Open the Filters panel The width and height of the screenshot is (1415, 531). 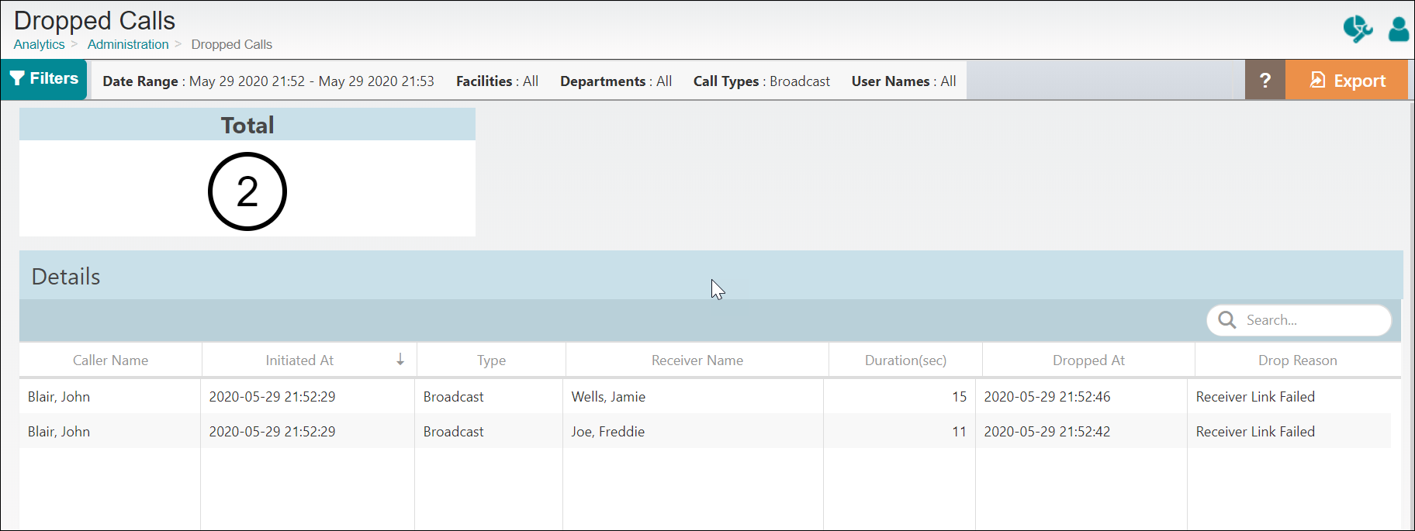(44, 79)
